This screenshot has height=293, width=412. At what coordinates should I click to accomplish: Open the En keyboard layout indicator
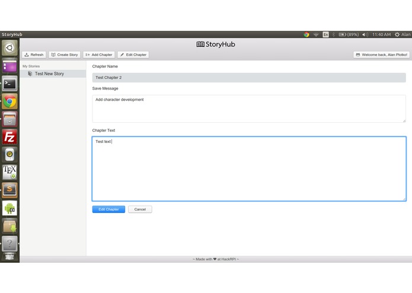325,34
